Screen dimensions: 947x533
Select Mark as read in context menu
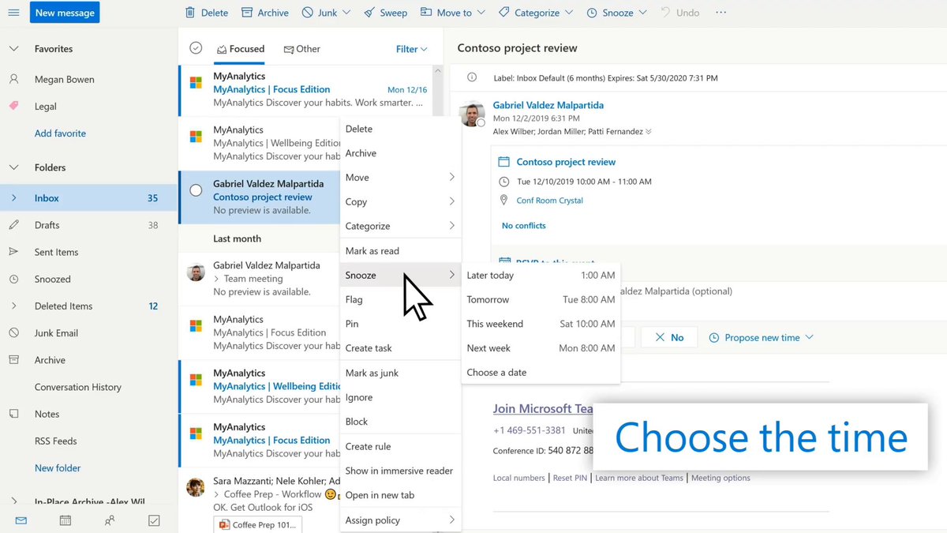[x=400, y=251]
